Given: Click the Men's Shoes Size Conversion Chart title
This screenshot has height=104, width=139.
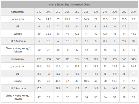Looking at the screenshot, I should 69,4.
